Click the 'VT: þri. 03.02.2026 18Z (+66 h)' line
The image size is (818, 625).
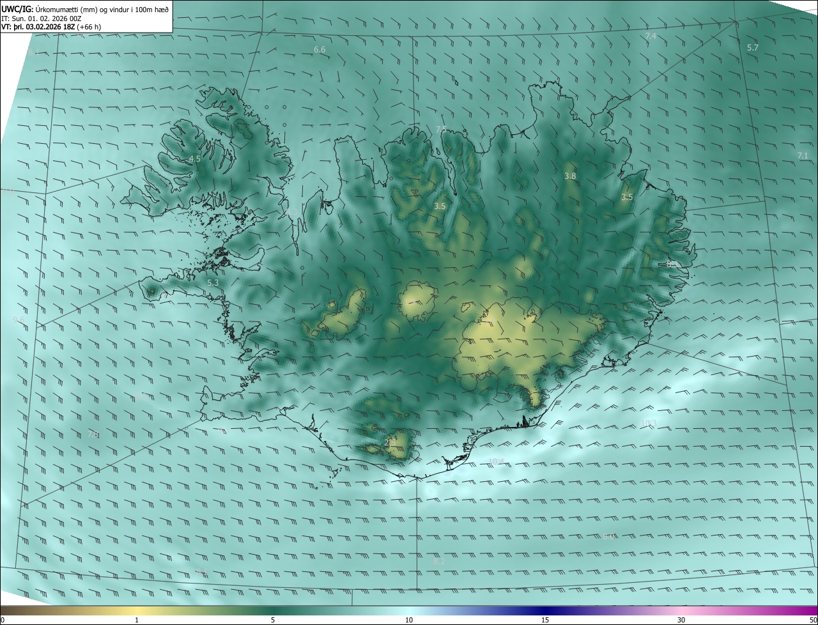[50, 27]
